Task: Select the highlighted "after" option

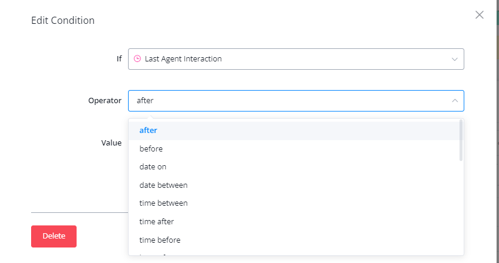Action: (x=148, y=130)
